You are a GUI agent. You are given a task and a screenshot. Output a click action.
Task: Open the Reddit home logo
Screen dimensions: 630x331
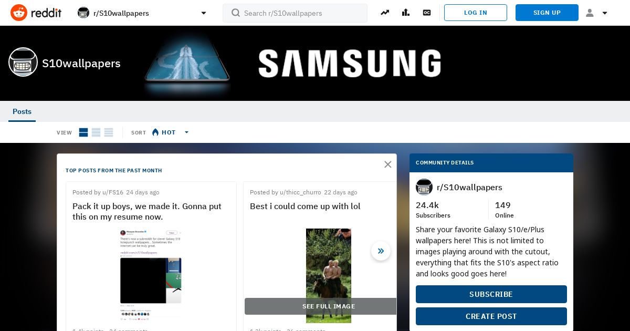(36, 13)
